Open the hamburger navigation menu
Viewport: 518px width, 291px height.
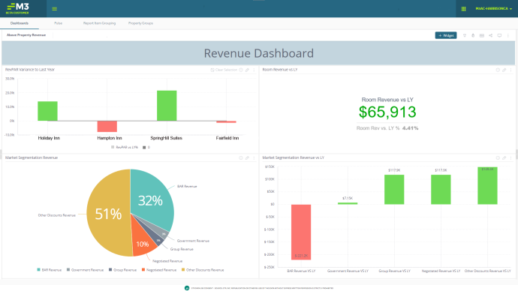[55, 9]
